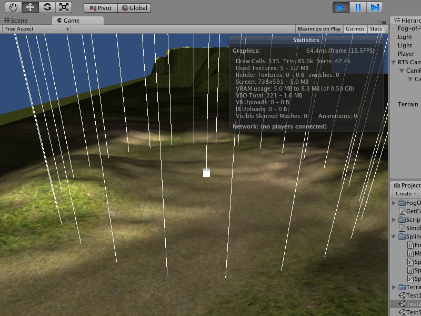Select the Player object in Hierarchy

coord(405,53)
